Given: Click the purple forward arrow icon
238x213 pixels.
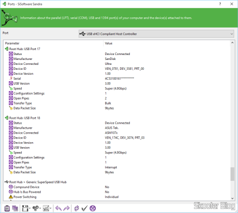Looking at the screenshot, I should 66,209.
